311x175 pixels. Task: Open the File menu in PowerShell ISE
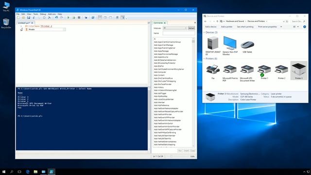(18, 14)
